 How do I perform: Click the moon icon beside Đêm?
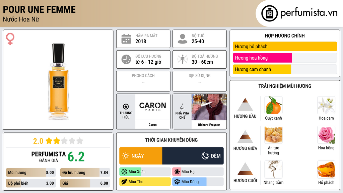coord(205,156)
